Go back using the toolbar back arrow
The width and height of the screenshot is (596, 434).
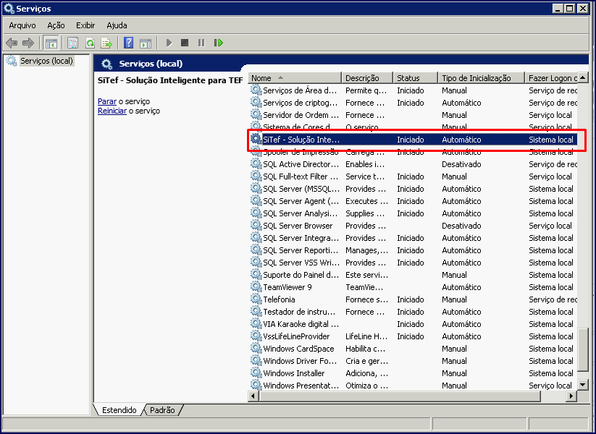tap(12, 43)
